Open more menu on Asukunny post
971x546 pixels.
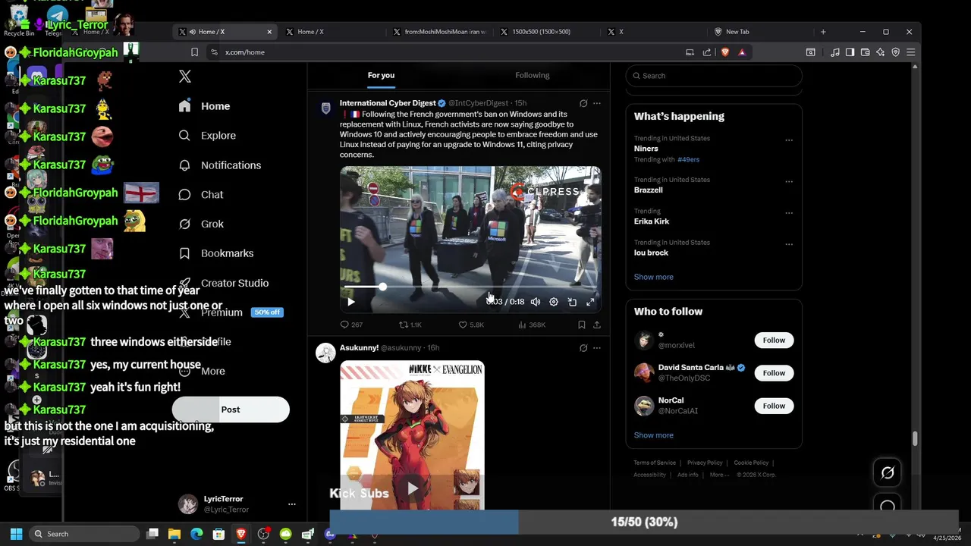(x=597, y=348)
